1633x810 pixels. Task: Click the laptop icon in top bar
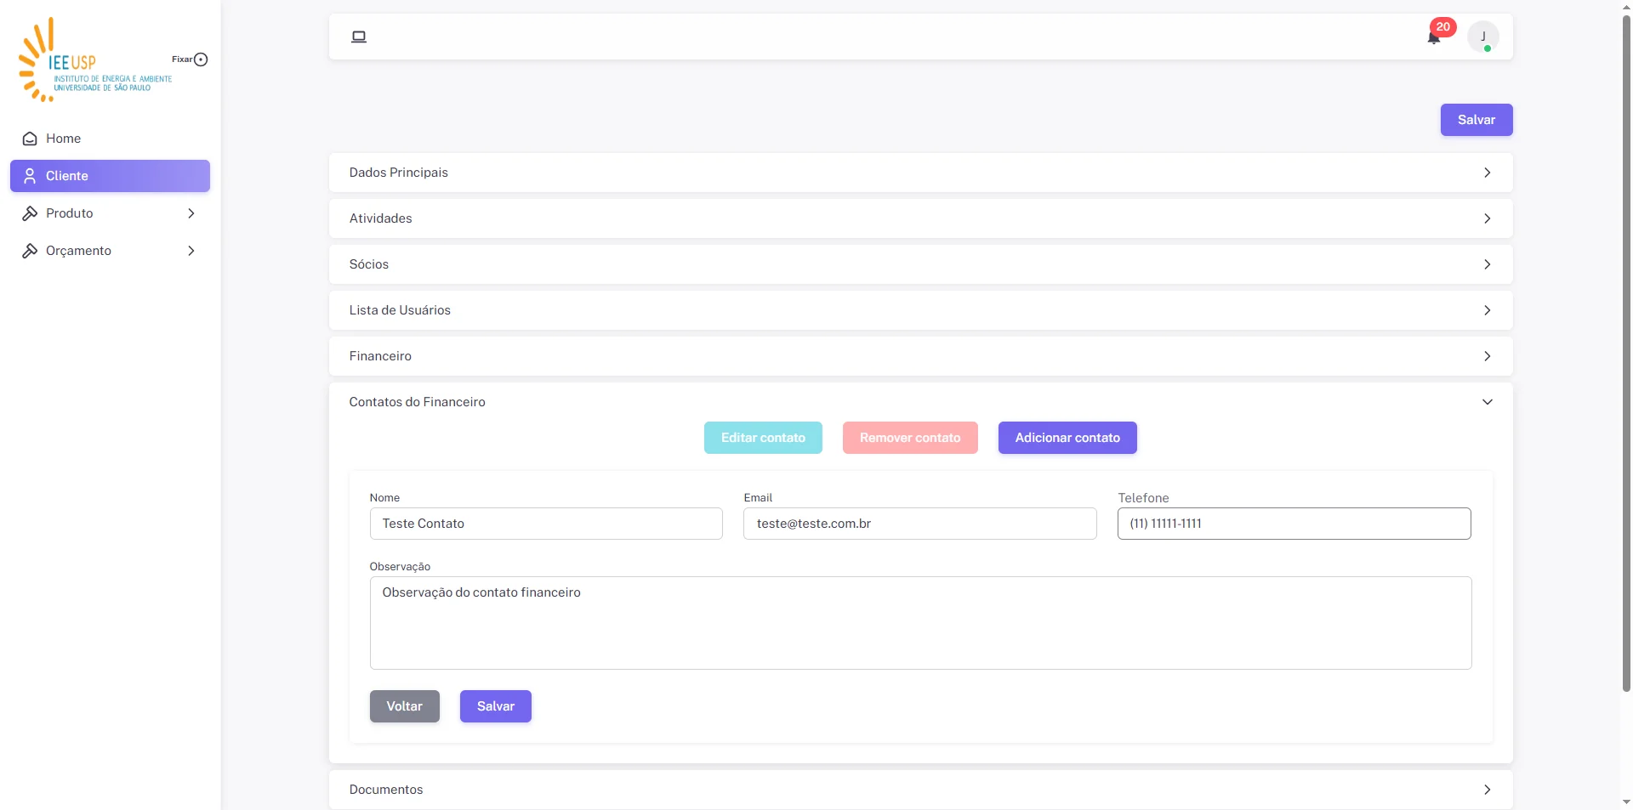[x=359, y=37]
